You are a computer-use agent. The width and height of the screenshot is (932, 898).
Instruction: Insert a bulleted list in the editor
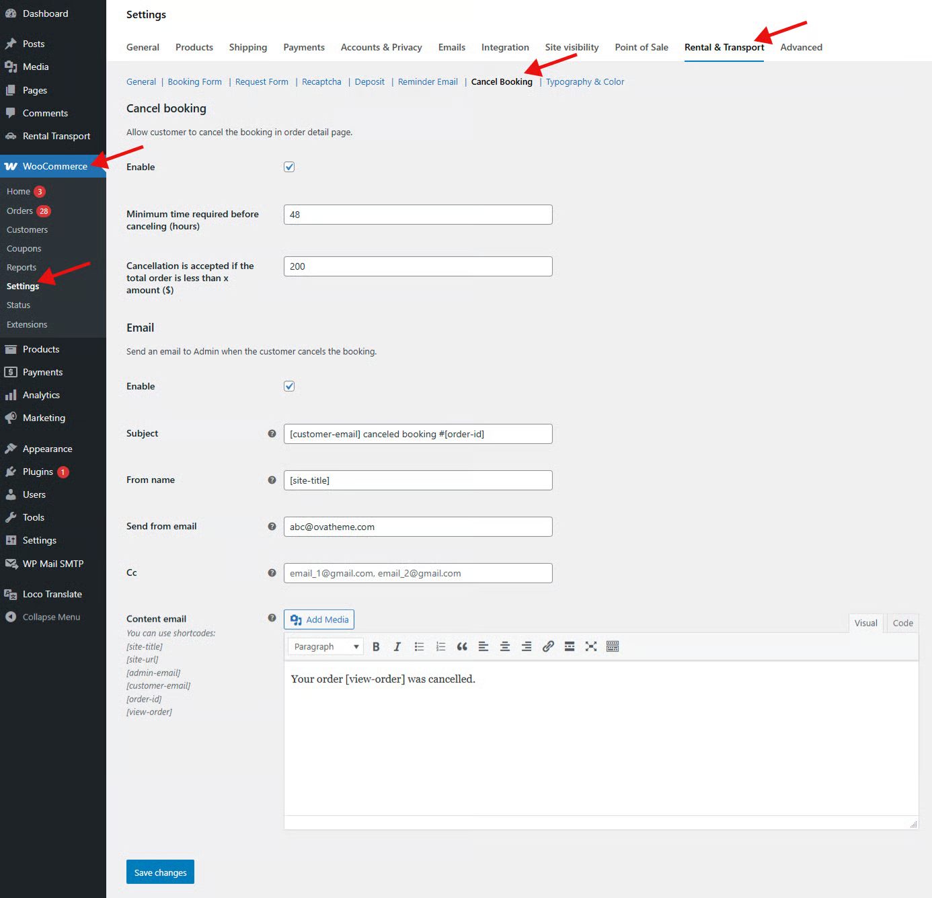point(419,646)
